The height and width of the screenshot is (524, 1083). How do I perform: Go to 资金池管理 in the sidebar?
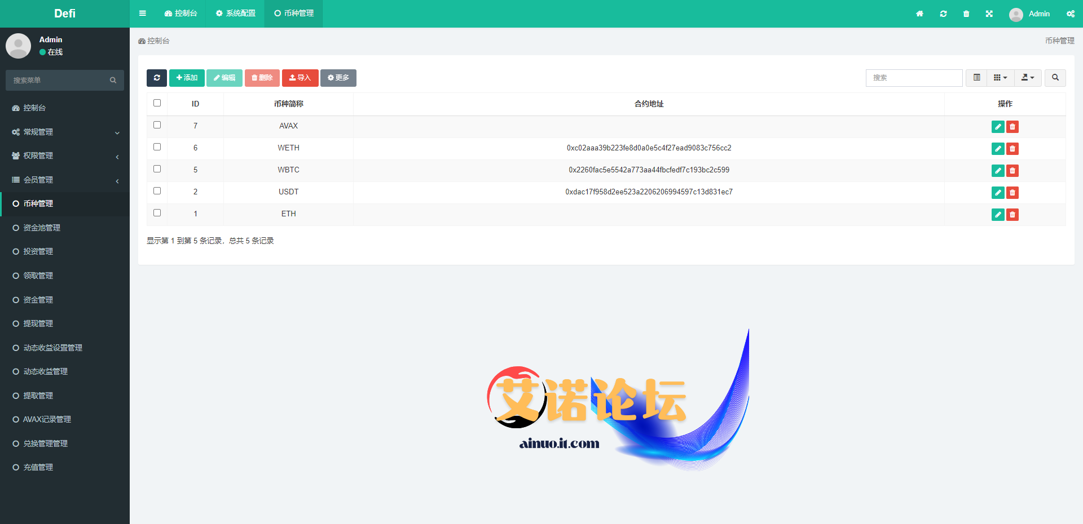pos(42,228)
